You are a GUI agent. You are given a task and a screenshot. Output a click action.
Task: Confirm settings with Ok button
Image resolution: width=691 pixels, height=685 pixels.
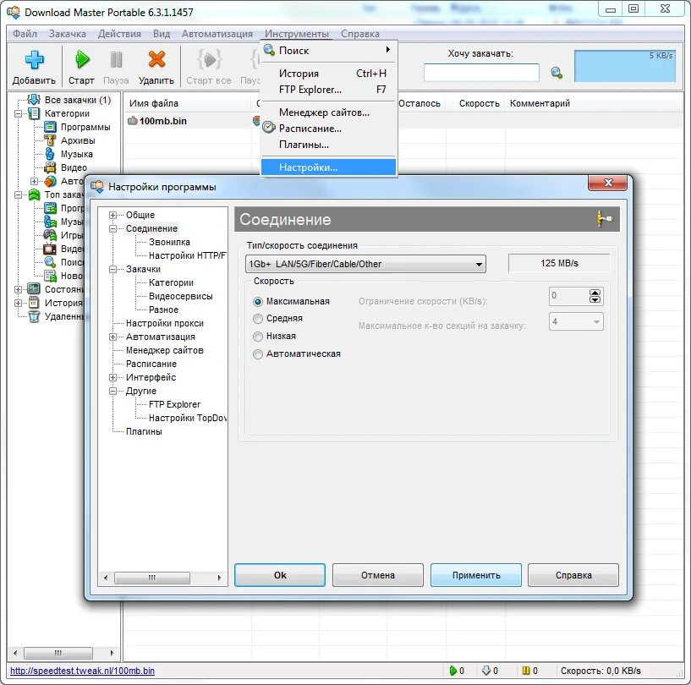[x=280, y=575]
